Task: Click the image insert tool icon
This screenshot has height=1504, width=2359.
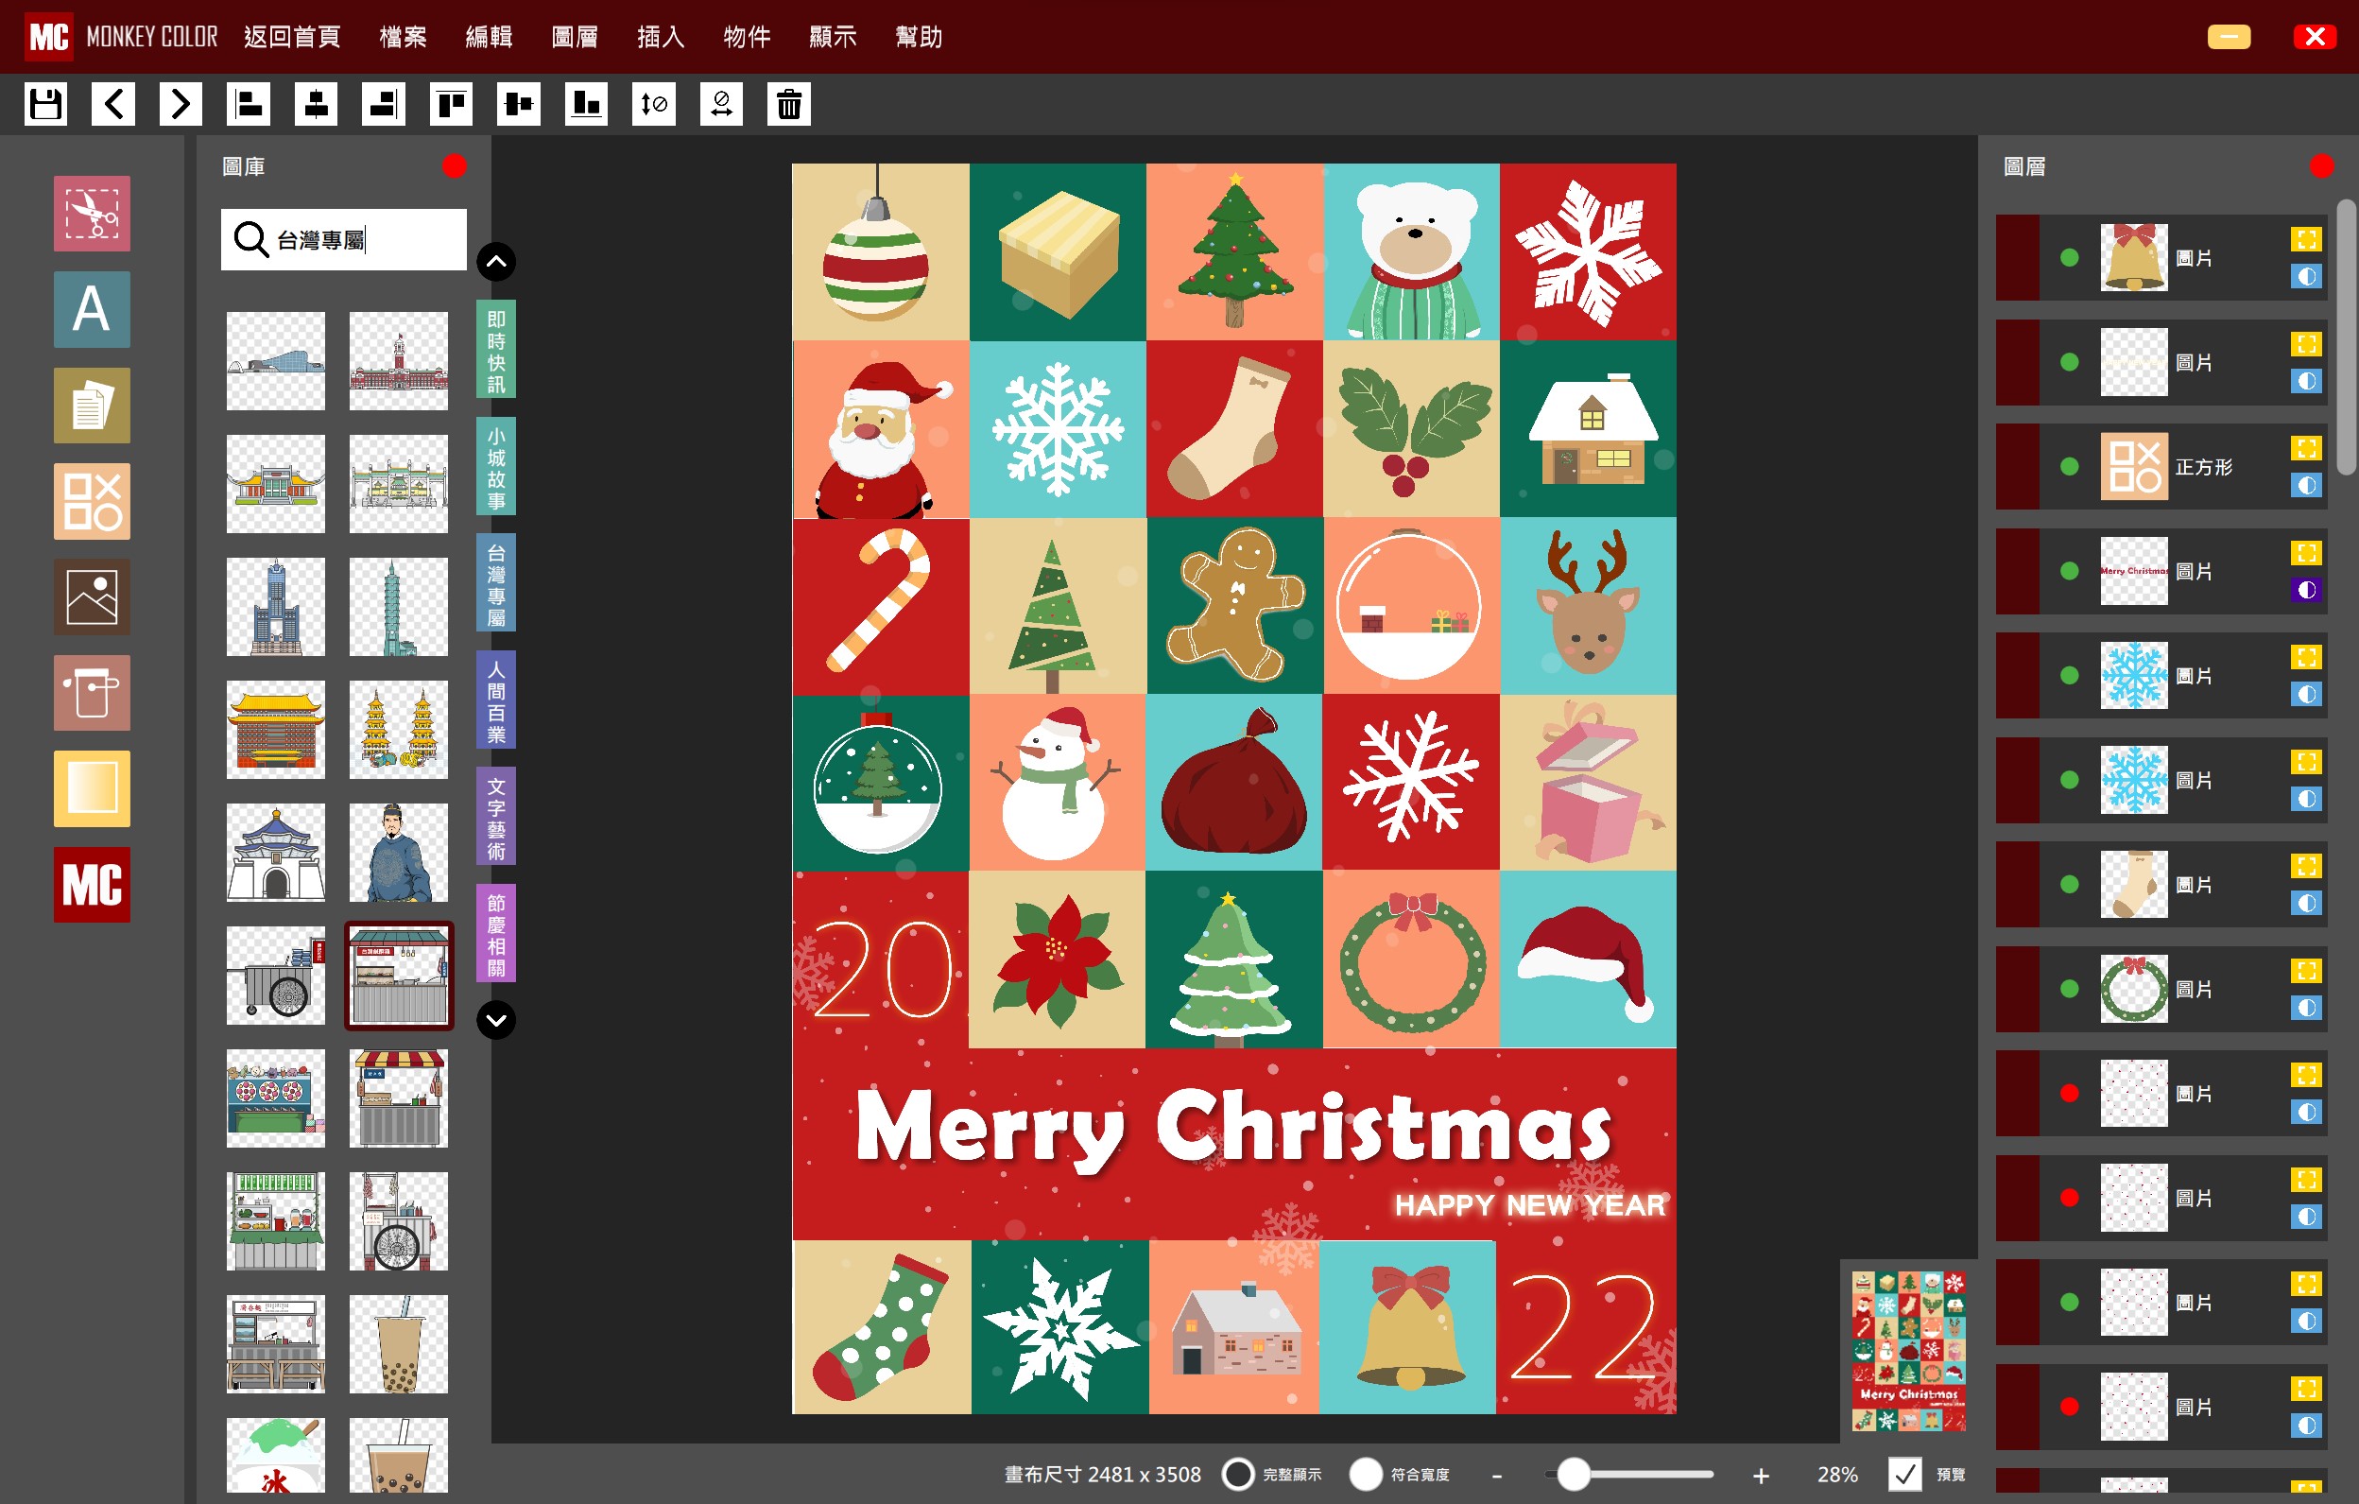Action: [91, 596]
